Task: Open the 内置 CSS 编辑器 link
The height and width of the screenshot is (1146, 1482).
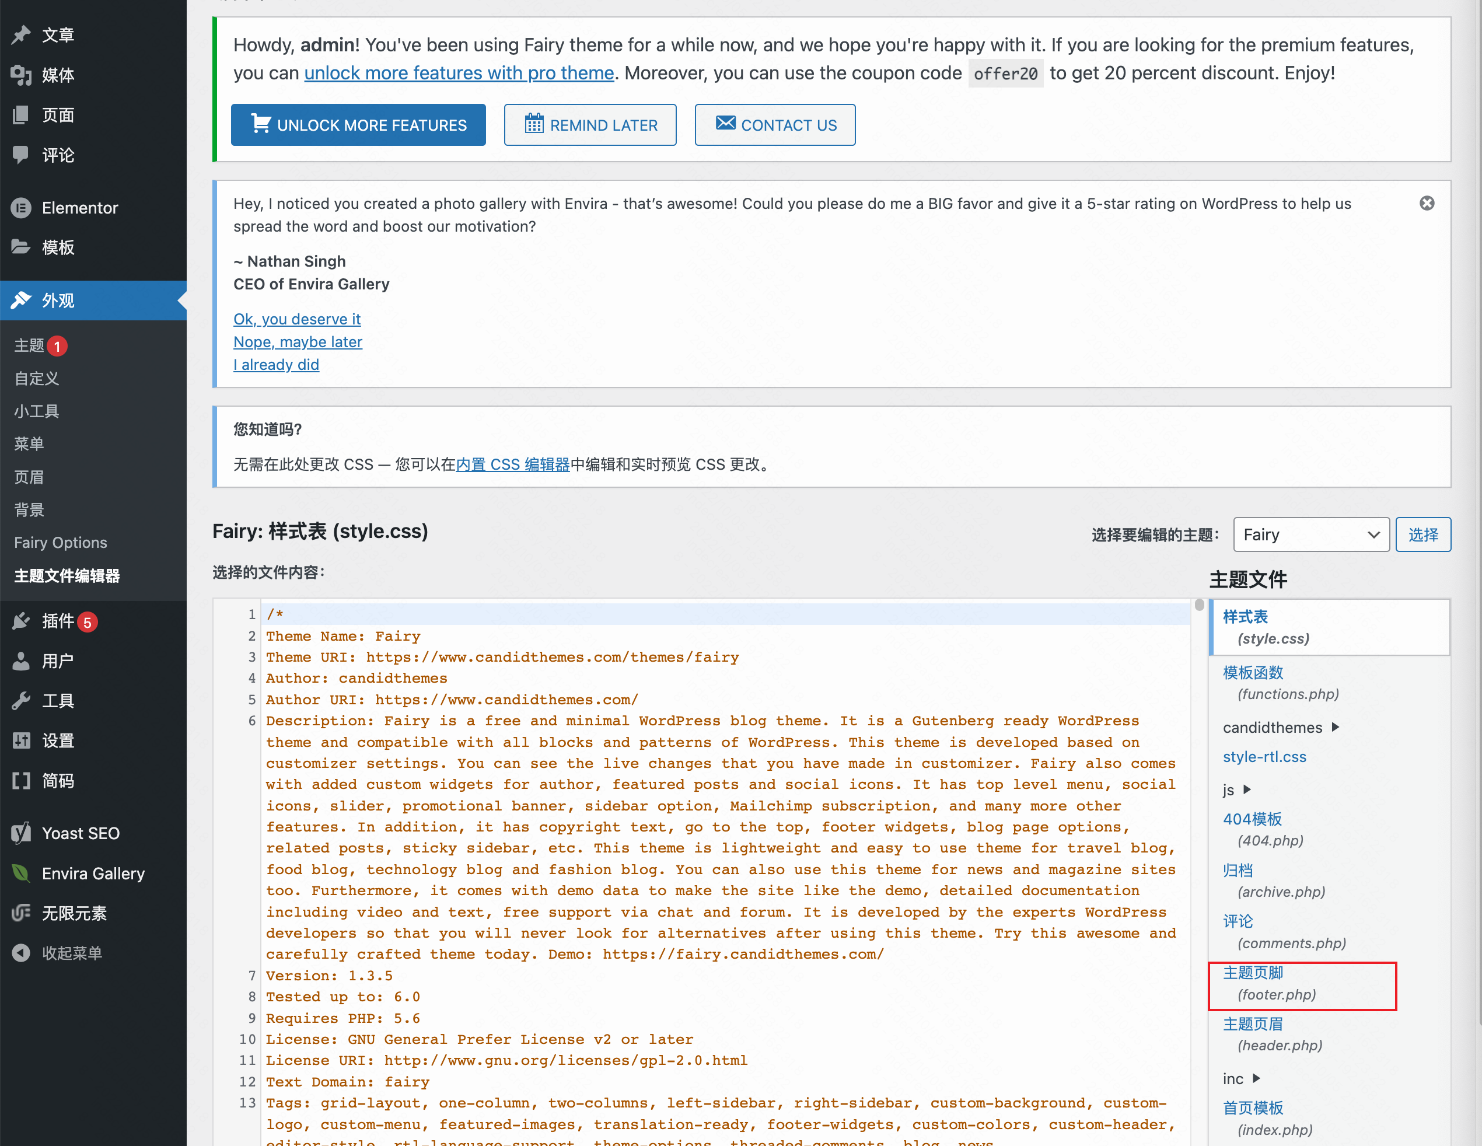Action: coord(513,464)
